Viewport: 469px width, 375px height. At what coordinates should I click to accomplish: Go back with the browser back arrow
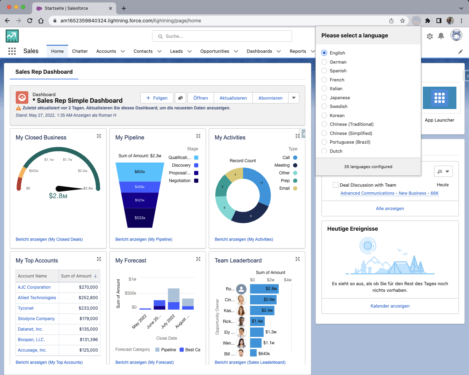click(x=7, y=21)
